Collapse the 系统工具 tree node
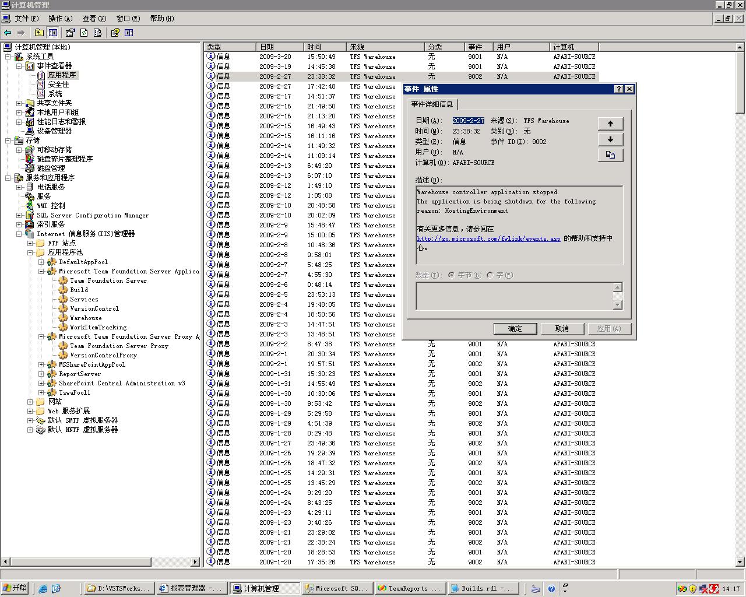 tap(8, 57)
